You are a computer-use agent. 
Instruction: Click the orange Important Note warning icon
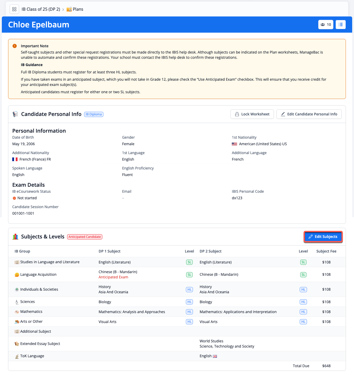coord(15,46)
